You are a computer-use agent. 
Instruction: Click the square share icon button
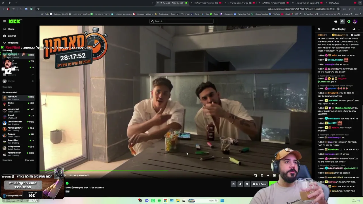tap(233, 184)
